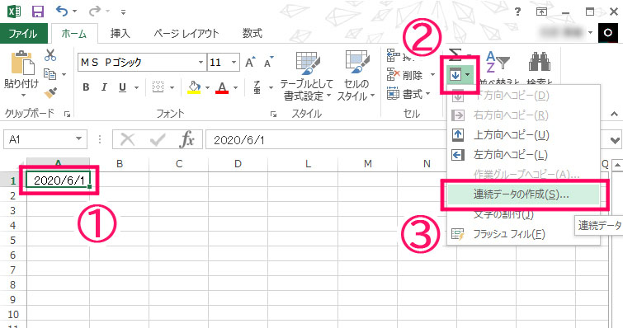Toggle Underline formatting
This screenshot has width=623, height=328.
(122, 87)
